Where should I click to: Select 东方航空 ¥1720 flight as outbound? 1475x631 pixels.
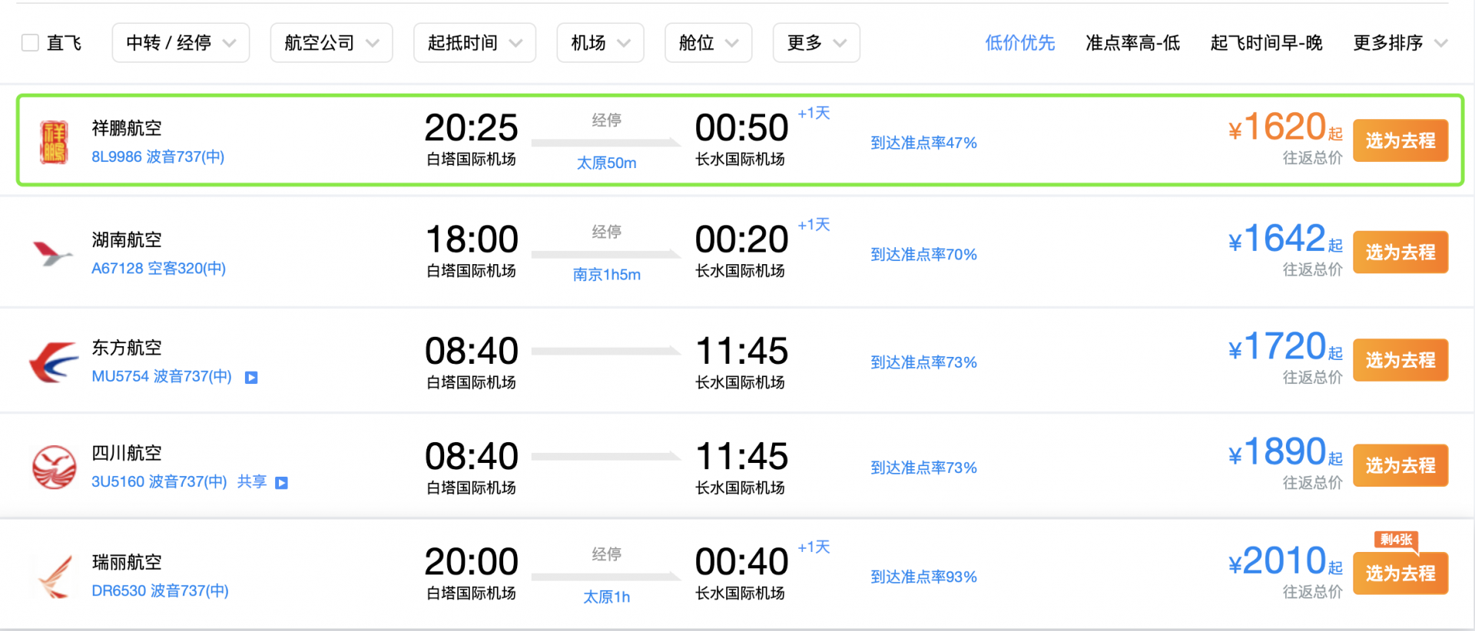click(1400, 360)
